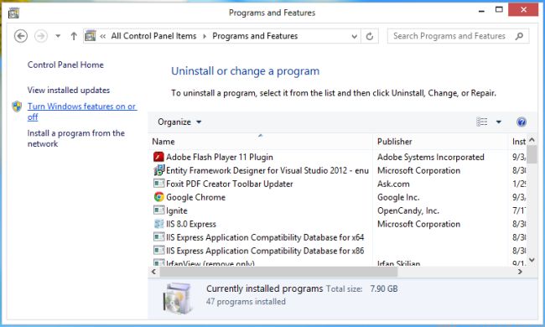Select Entity Framework Designer for Visual Studio 2012
The image size is (545, 327).
267,170
